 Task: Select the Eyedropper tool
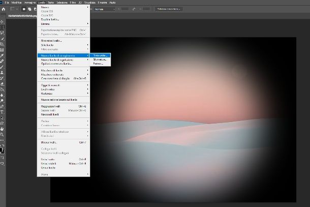2,55
